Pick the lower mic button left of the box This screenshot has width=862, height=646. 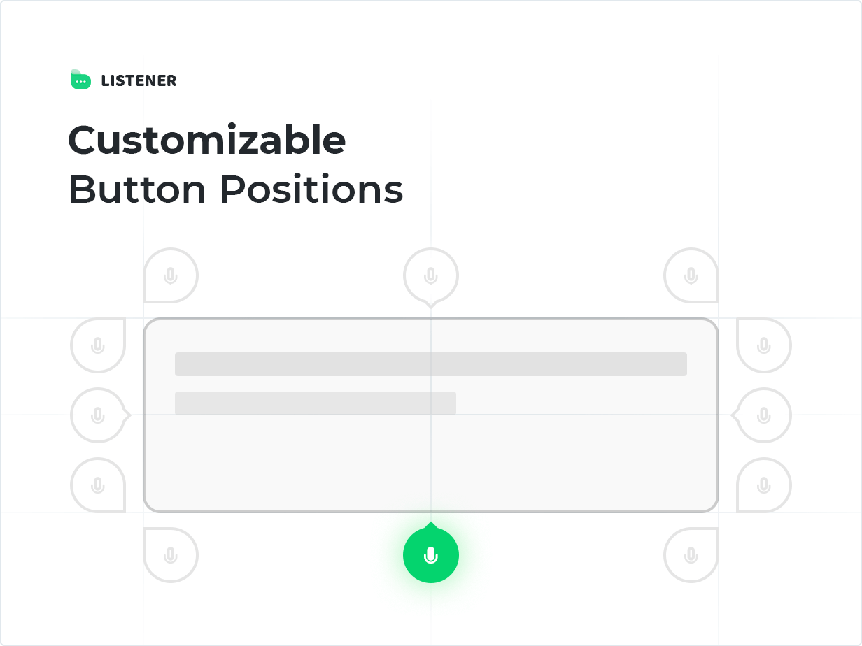point(98,485)
